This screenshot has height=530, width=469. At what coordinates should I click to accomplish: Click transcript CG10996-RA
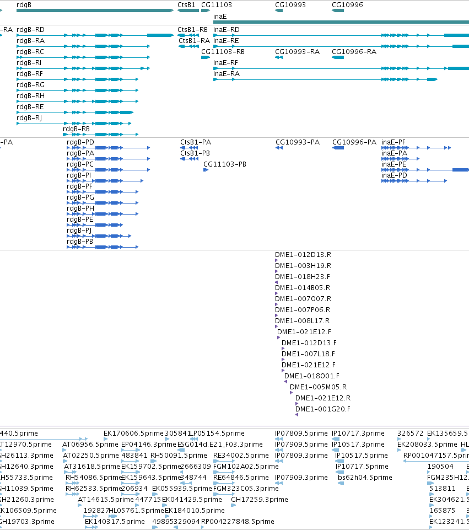coord(354,52)
